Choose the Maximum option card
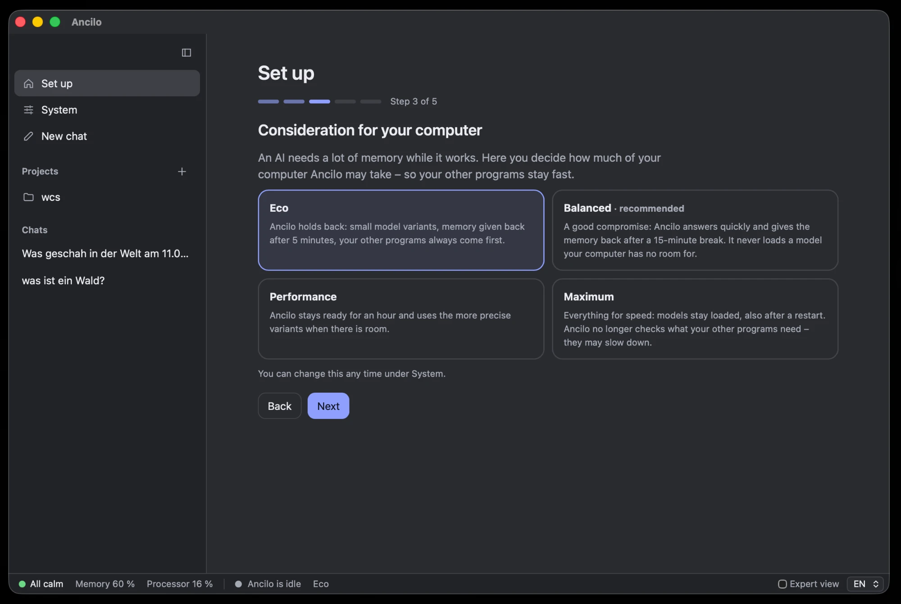Screen dimensions: 901x604 (695, 319)
